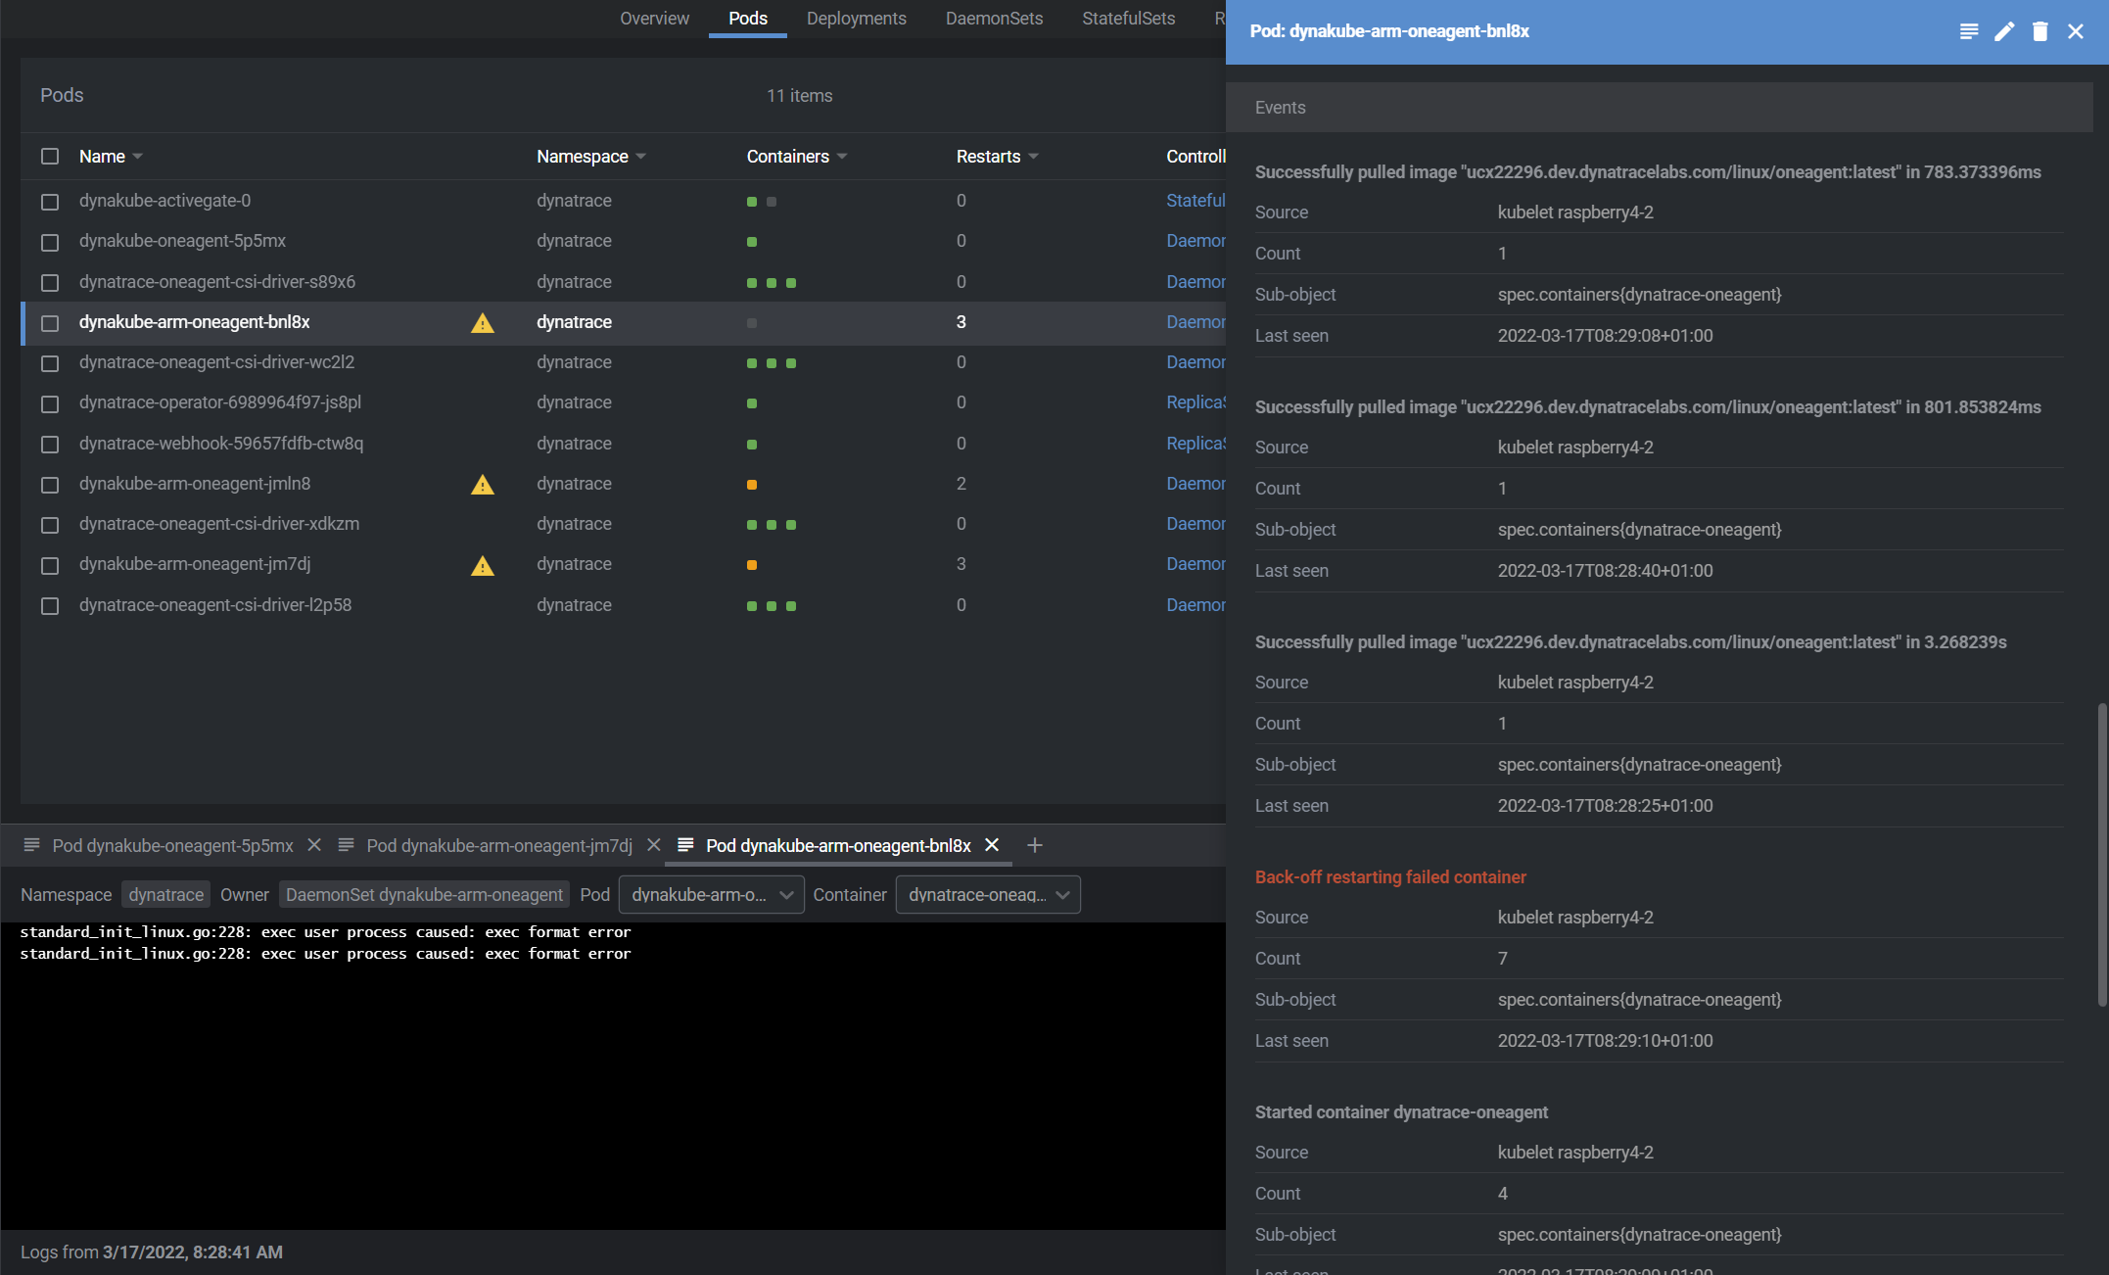
Task: Close the dynakube-arm-oneagent-bnl8x log tab
Action: coord(992,844)
